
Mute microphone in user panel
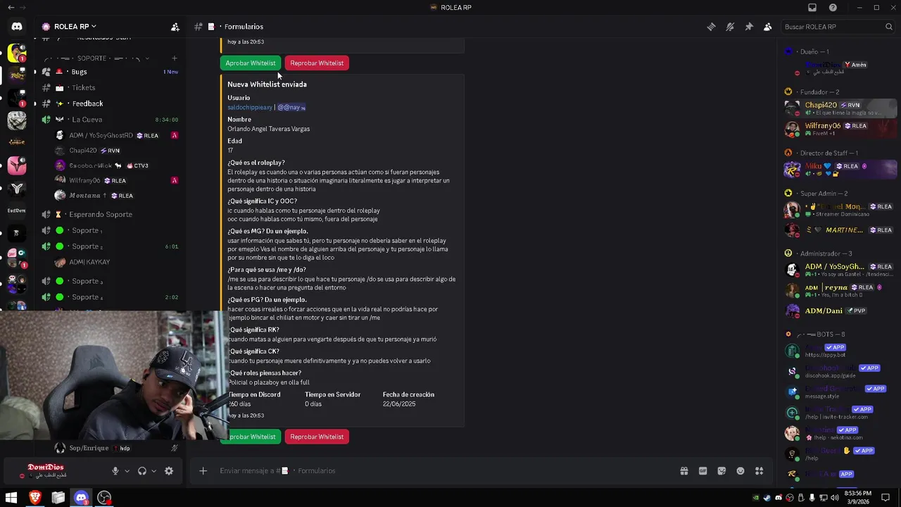tap(115, 471)
